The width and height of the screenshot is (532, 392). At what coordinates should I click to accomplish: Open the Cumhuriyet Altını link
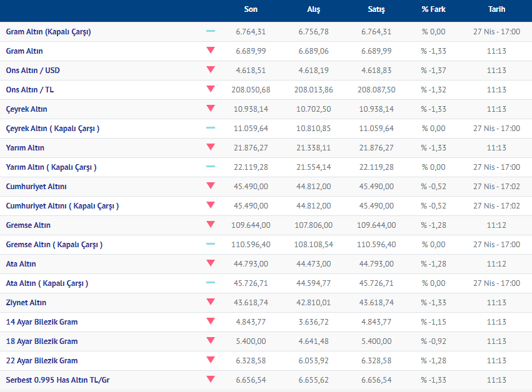36,187
